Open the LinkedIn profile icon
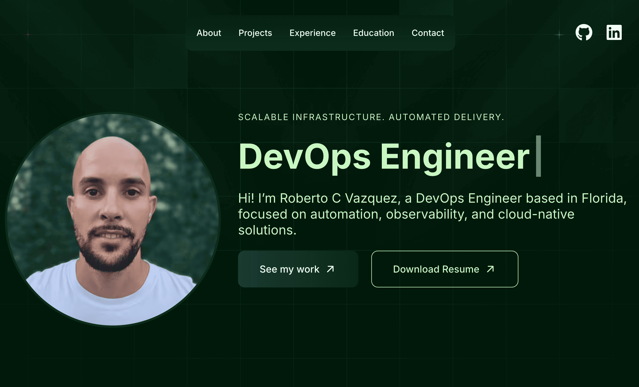Viewport: 639px width, 387px height. point(614,32)
